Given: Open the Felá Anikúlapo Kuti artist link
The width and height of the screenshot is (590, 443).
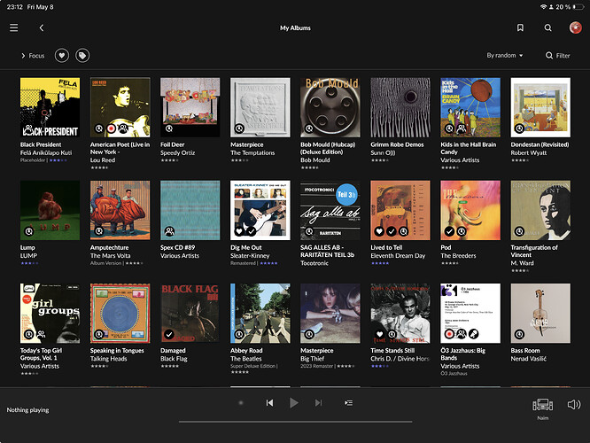Looking at the screenshot, I should click(x=46, y=152).
